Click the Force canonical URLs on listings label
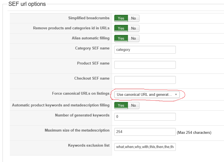Image resolution: width=224 pixels, height=162 pixels. (x=81, y=93)
